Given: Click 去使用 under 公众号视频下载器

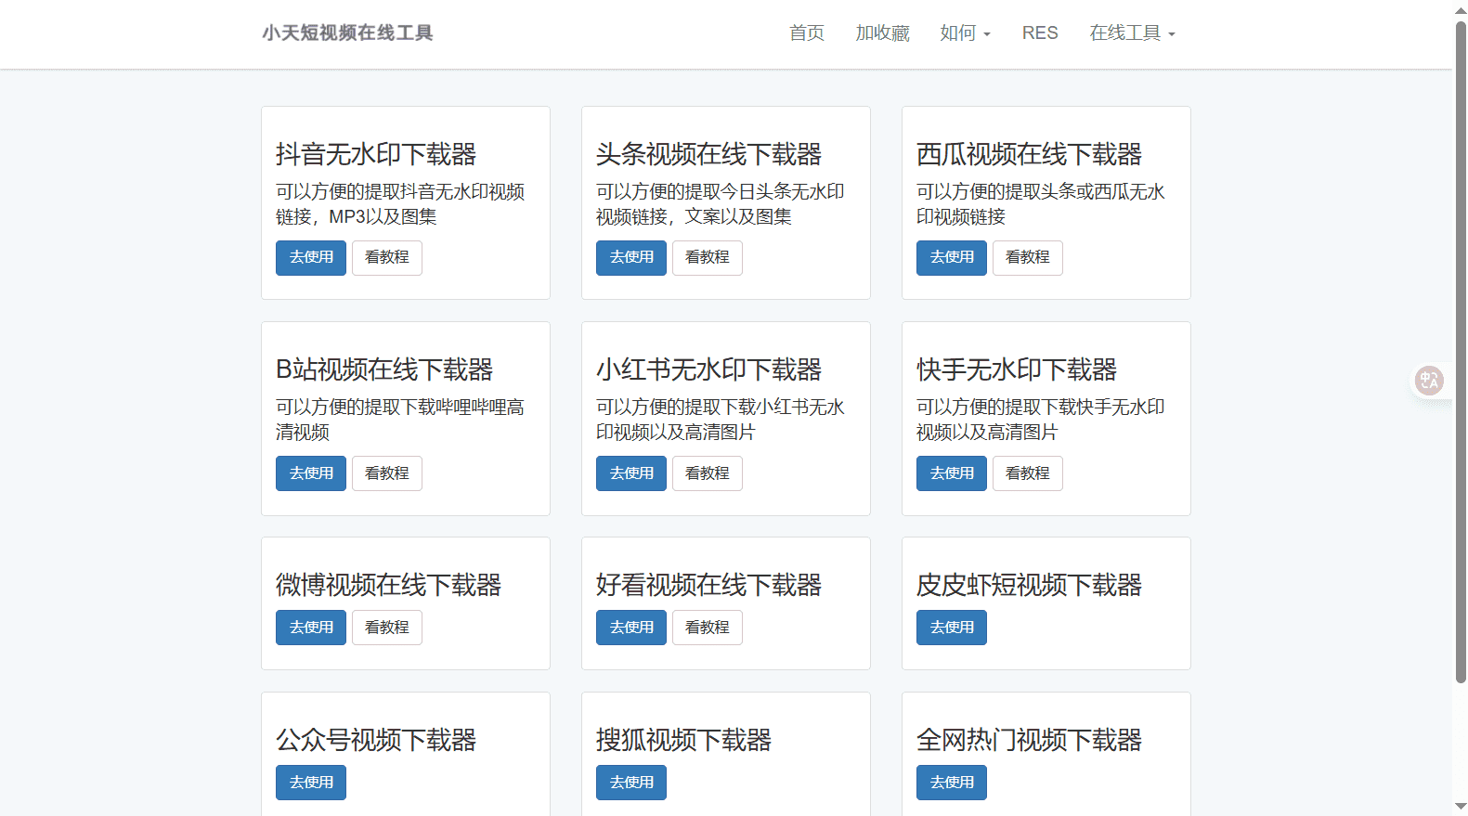Looking at the screenshot, I should coord(311,783).
